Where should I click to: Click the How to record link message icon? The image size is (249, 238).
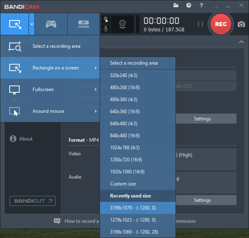tap(57, 221)
